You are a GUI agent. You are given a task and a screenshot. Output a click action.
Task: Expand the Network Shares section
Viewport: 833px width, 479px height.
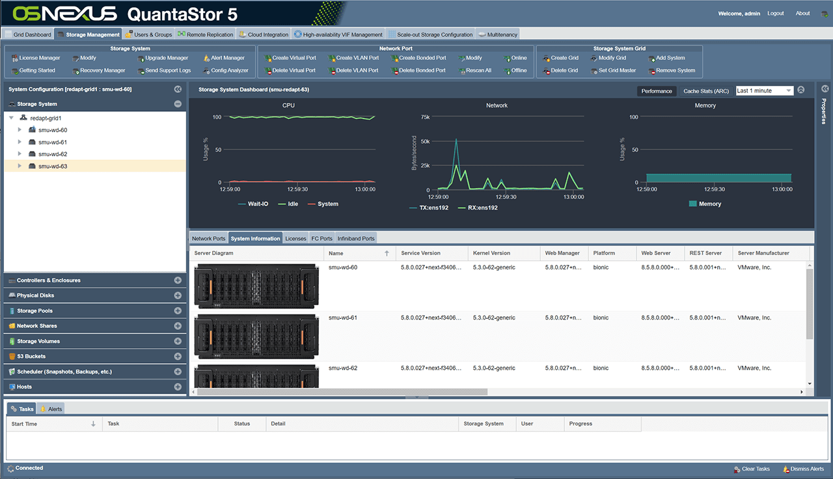[178, 326]
